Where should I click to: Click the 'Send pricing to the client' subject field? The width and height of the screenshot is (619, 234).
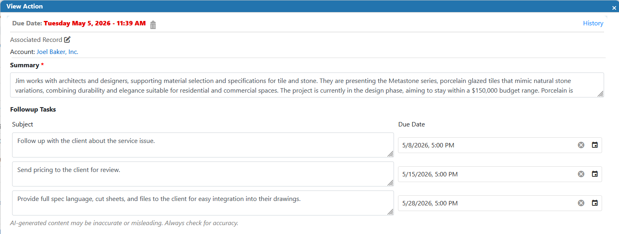coord(203,174)
